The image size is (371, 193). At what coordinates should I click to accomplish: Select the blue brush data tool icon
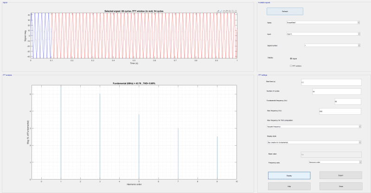[221, 11]
